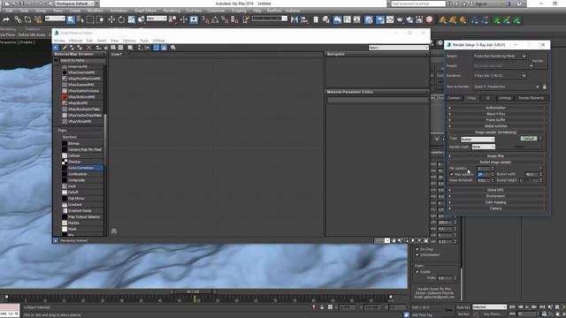Expand the Global switches rollout
The width and height of the screenshot is (566, 318).
click(x=495, y=126)
